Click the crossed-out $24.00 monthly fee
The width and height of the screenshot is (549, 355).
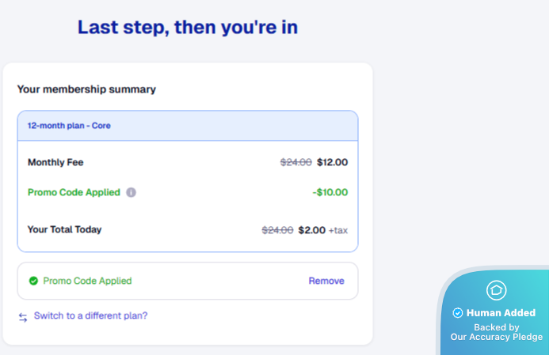pos(296,163)
